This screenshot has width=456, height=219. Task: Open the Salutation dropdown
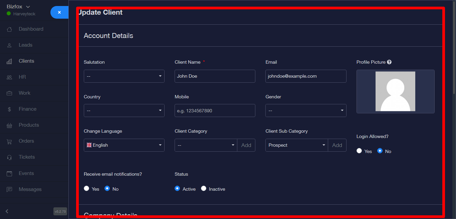pos(124,76)
